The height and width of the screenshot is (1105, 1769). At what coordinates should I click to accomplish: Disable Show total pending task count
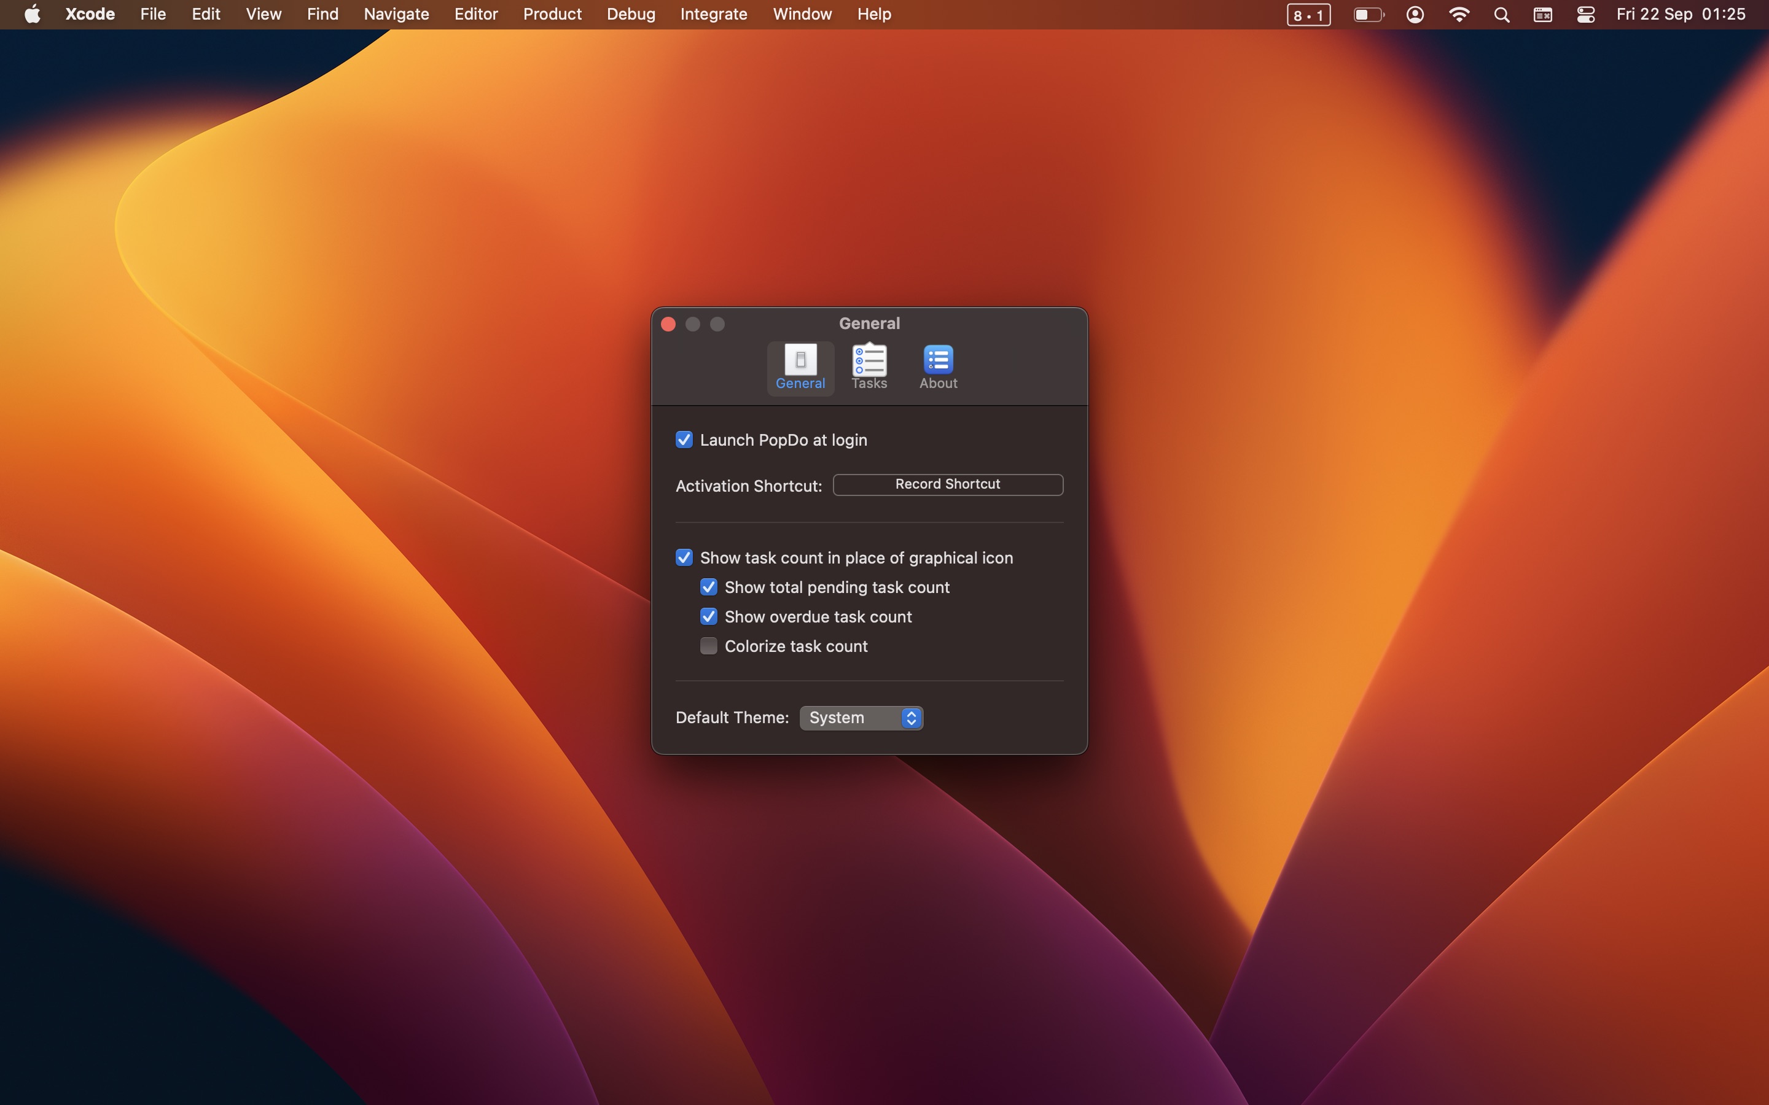708,587
